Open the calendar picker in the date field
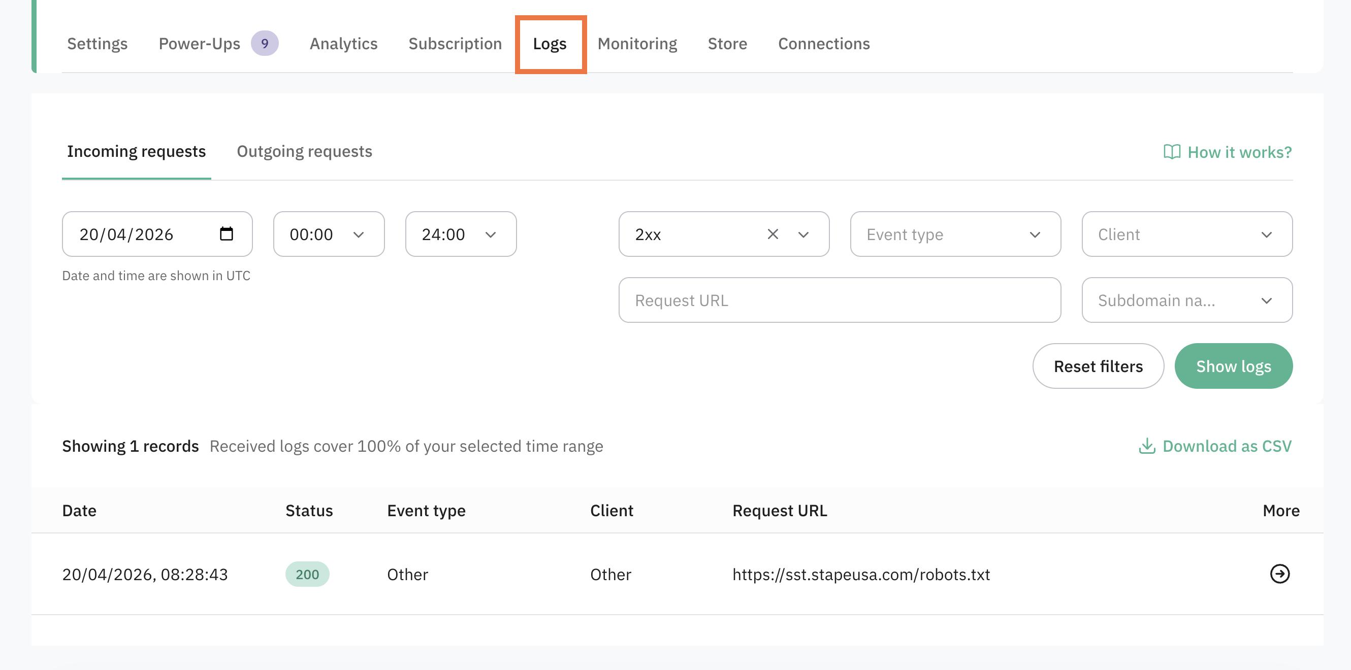Screen dimensions: 1351x670 coord(226,234)
